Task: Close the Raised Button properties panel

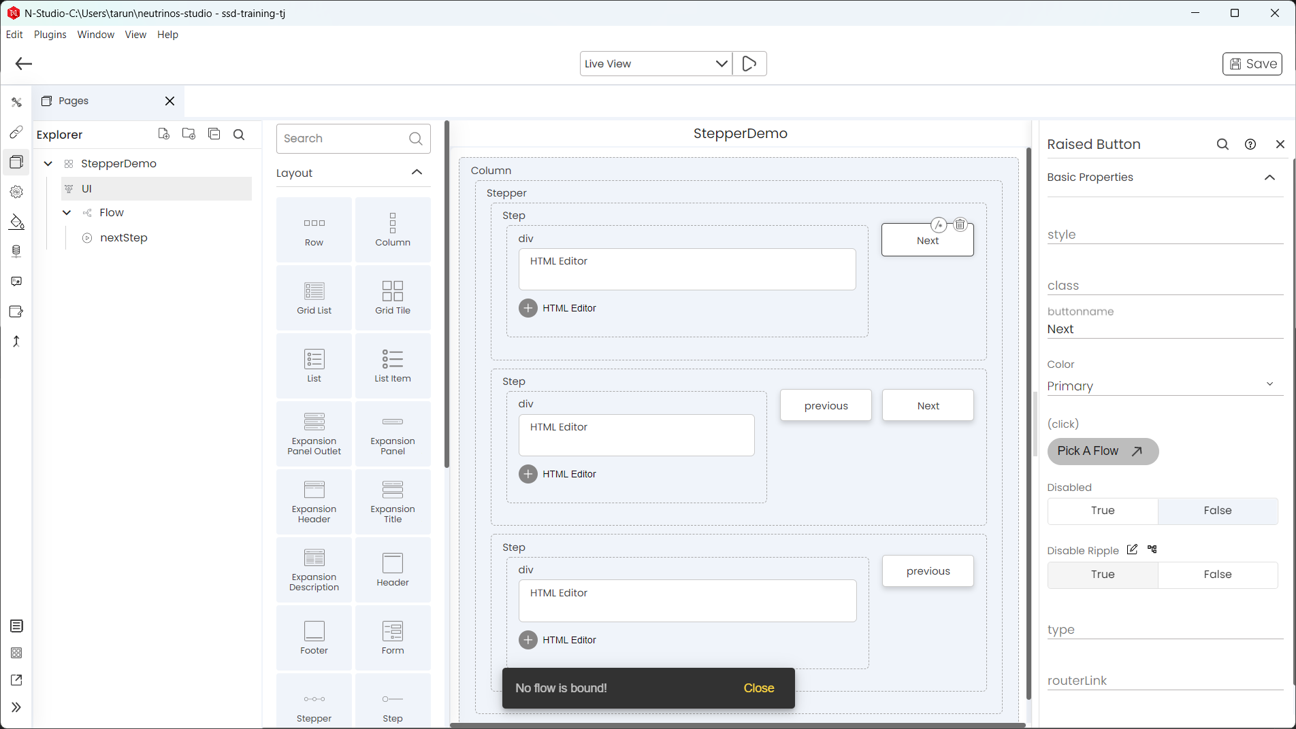Action: [x=1280, y=144]
